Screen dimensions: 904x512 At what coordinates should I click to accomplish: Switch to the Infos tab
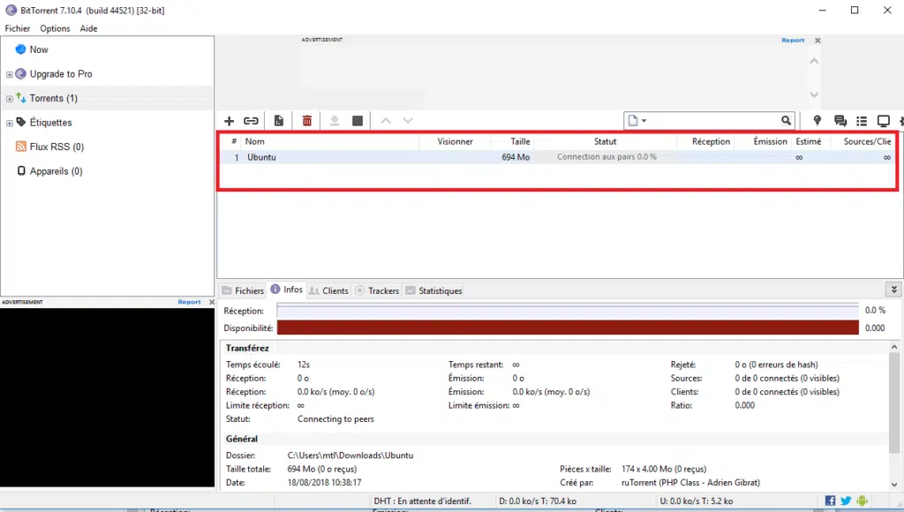click(287, 290)
